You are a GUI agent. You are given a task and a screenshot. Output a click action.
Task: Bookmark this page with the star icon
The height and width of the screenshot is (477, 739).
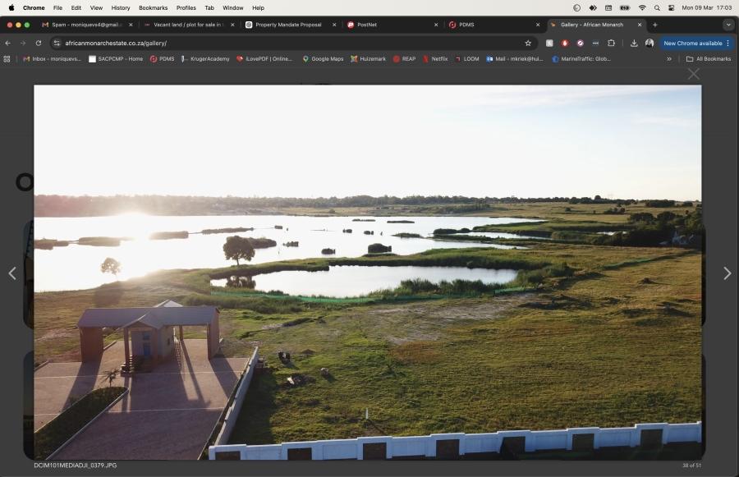[x=528, y=43]
